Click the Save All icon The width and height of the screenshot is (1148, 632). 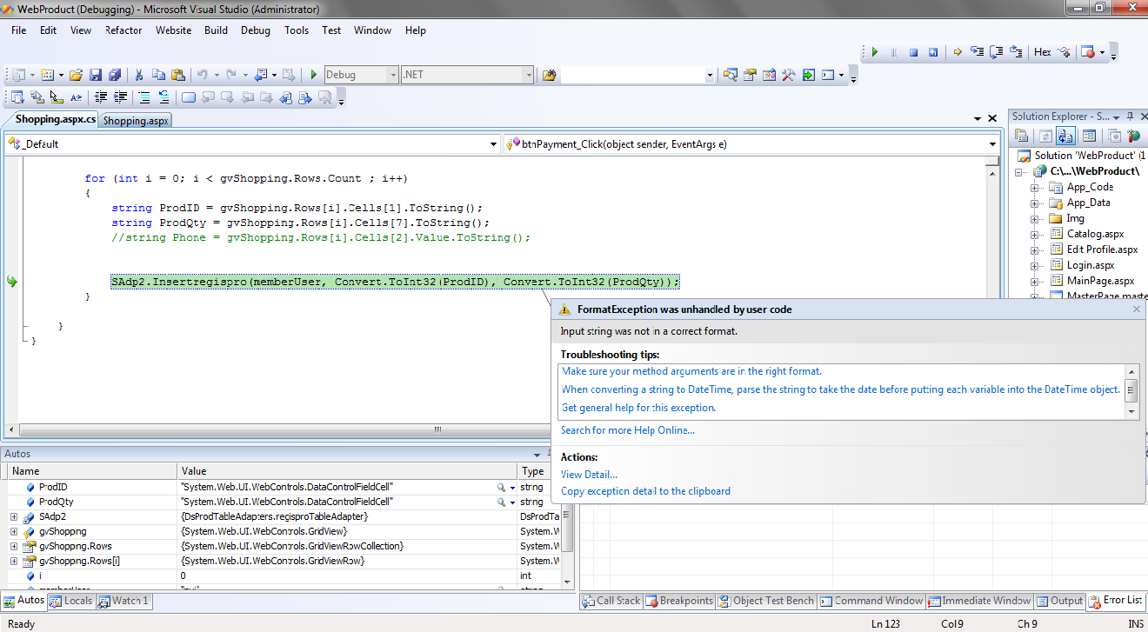[114, 75]
